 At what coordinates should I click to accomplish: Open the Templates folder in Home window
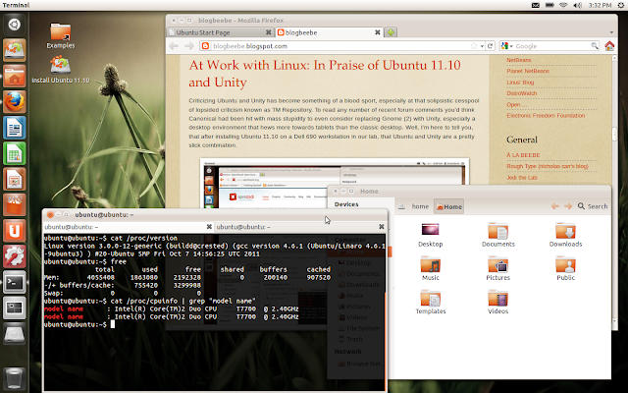pos(431,303)
